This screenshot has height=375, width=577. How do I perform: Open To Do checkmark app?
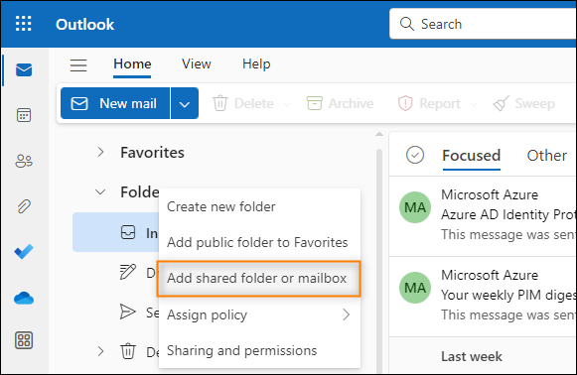coord(24,252)
